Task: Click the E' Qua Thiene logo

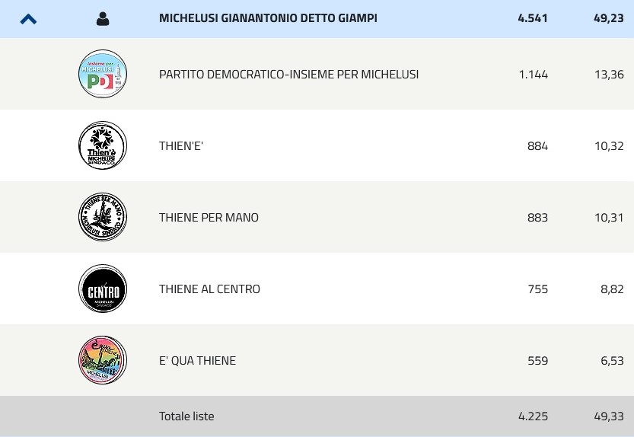Action: click(103, 360)
